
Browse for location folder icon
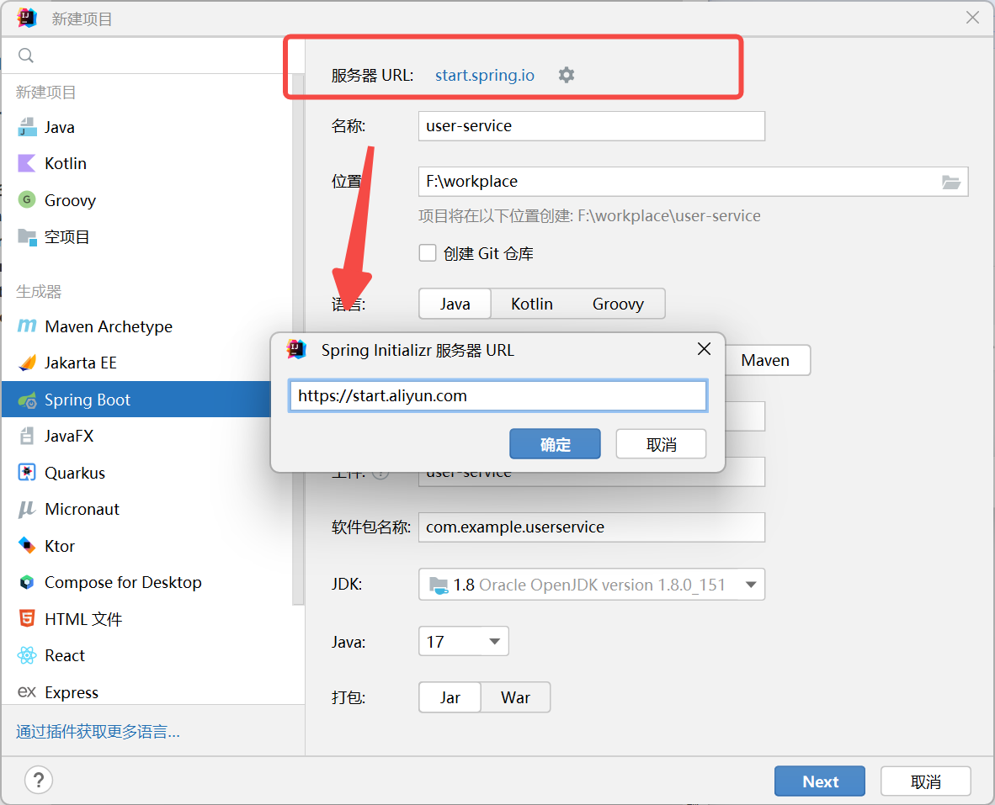click(x=950, y=182)
